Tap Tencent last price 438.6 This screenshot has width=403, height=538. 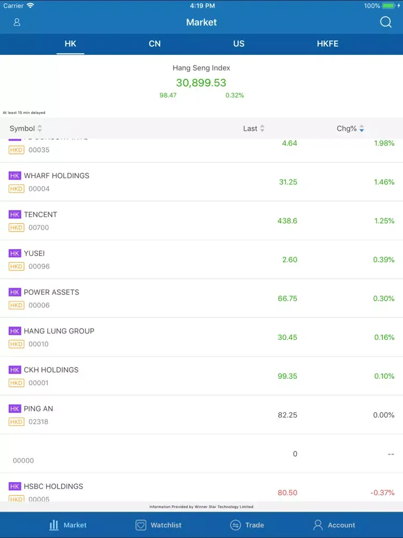click(287, 221)
